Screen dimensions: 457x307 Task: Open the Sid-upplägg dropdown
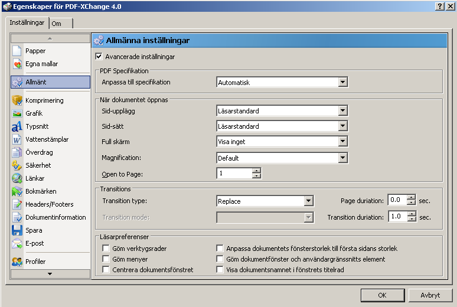tap(343, 111)
